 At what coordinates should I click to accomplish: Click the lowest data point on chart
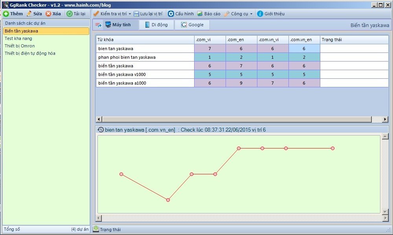point(168,200)
